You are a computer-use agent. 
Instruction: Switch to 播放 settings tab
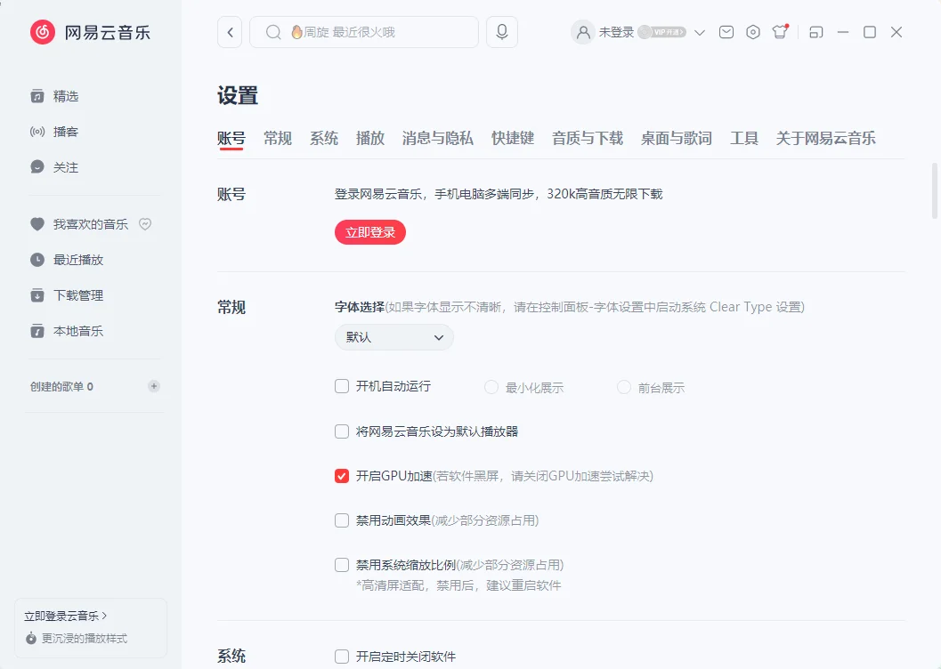pos(370,139)
